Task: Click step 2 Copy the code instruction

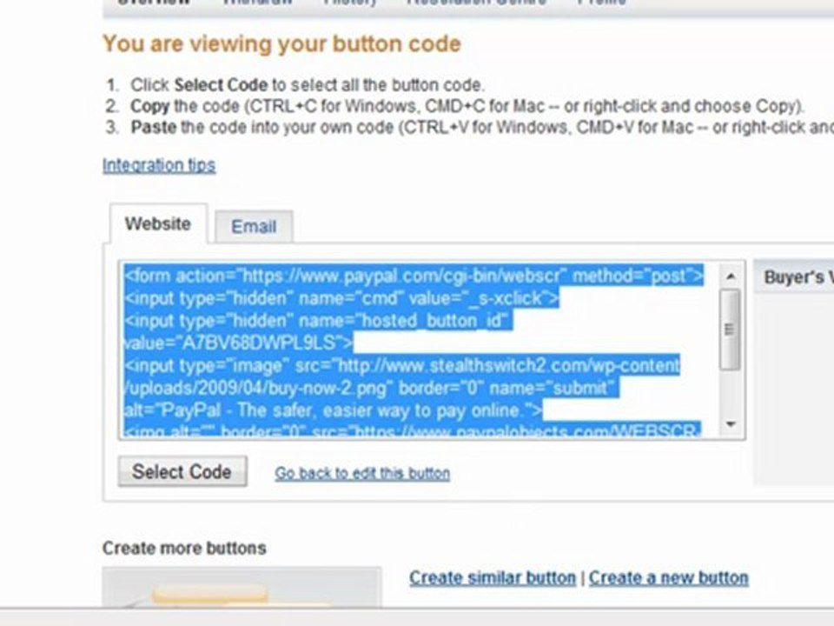Action: pyautogui.click(x=467, y=106)
